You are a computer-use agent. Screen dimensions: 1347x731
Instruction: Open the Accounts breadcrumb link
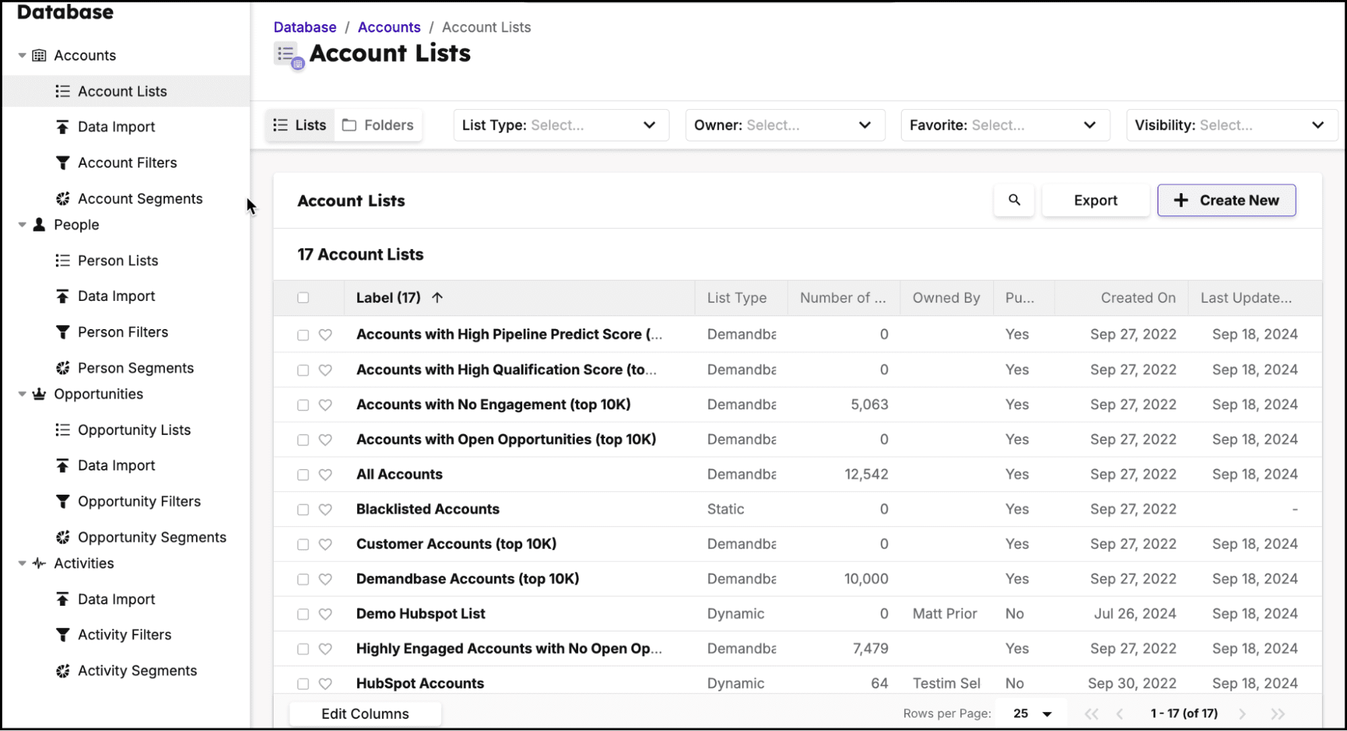(389, 27)
